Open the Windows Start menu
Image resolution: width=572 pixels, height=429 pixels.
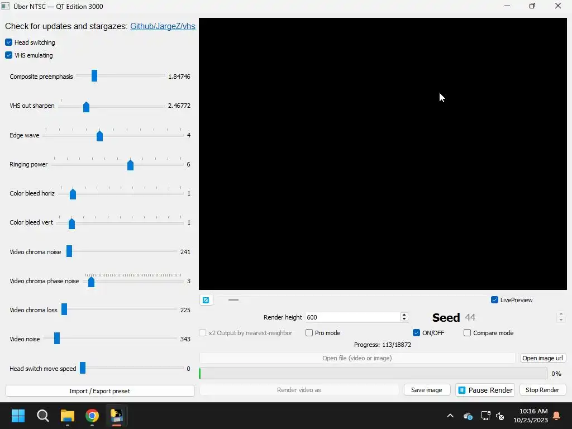pyautogui.click(x=18, y=416)
